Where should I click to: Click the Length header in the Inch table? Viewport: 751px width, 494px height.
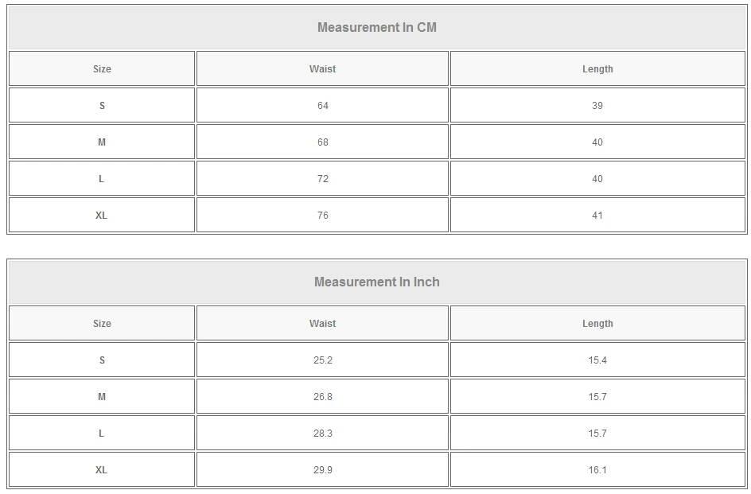(597, 324)
